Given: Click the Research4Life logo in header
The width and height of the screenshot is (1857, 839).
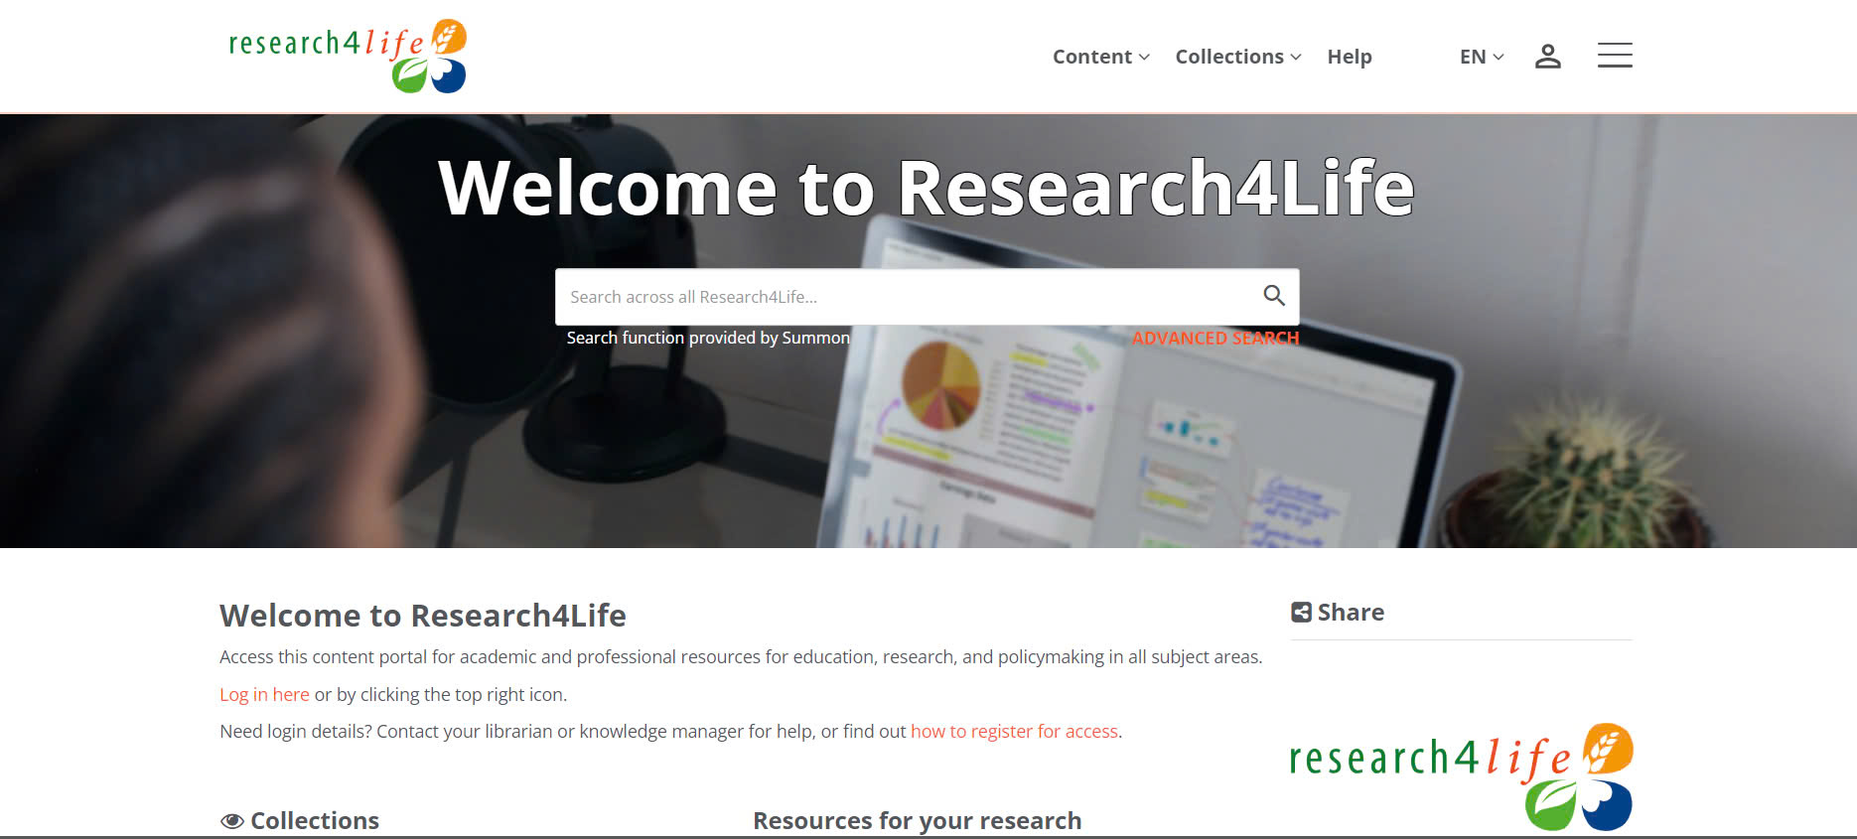Looking at the screenshot, I should 348,56.
